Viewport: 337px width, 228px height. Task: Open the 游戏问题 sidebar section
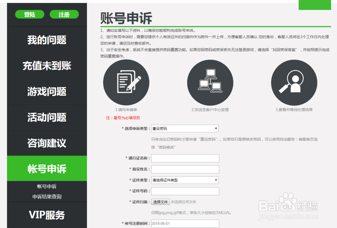pos(47,91)
